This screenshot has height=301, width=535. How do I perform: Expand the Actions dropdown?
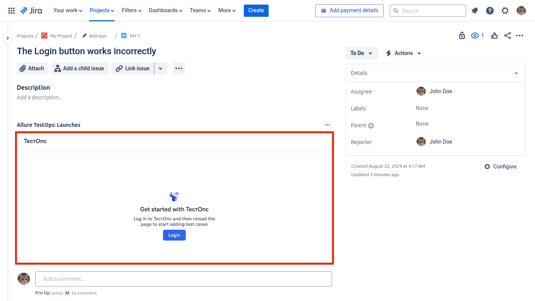(x=404, y=53)
